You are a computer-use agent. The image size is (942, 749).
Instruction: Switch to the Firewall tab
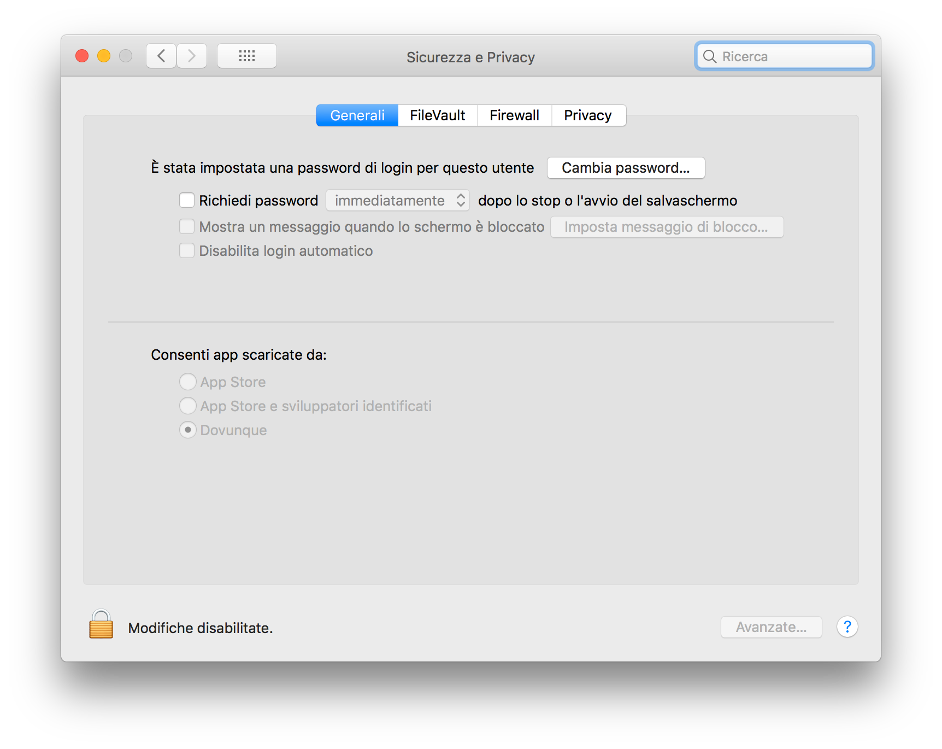514,115
